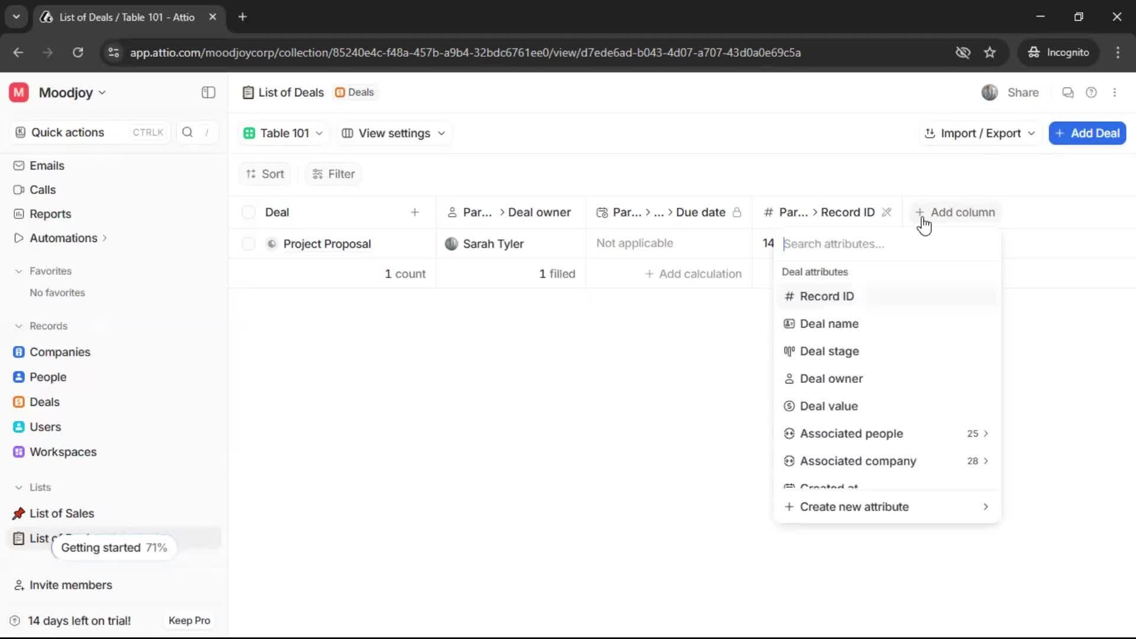Click Keep Pro to upgrade the trial

189,620
